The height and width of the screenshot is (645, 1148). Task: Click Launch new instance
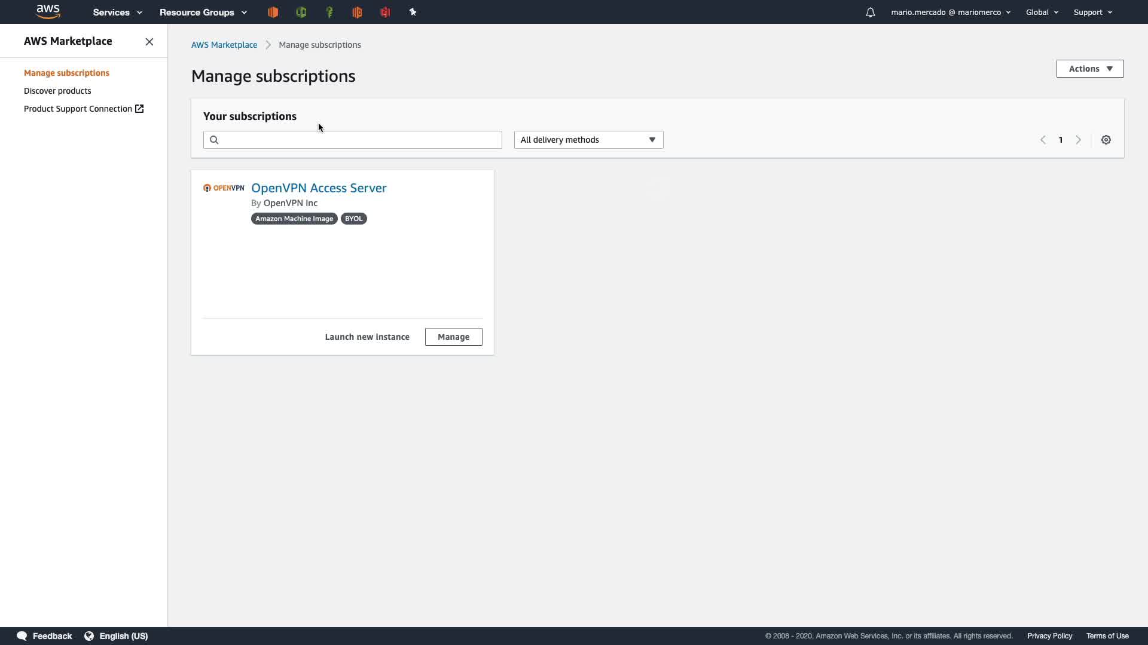click(367, 337)
